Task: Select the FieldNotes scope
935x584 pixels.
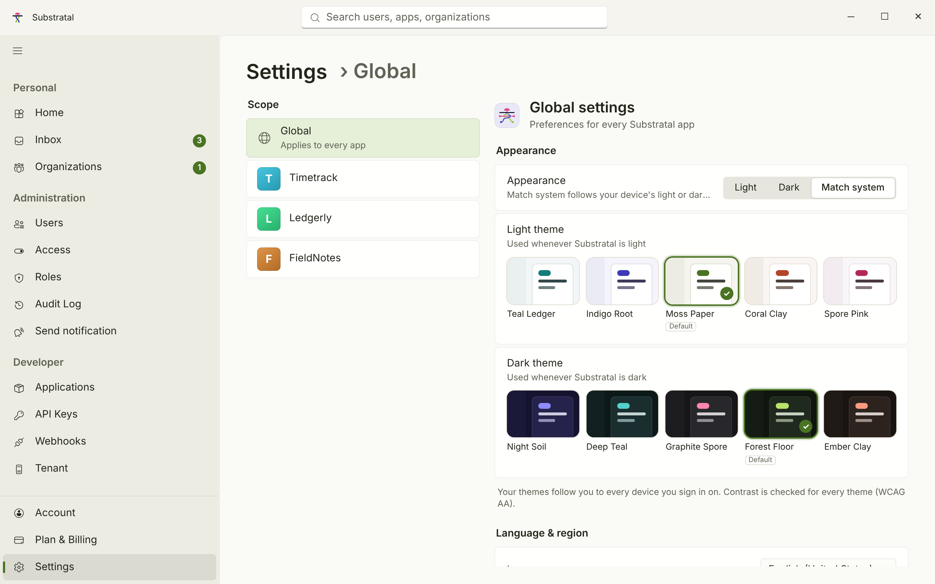Action: (363, 259)
